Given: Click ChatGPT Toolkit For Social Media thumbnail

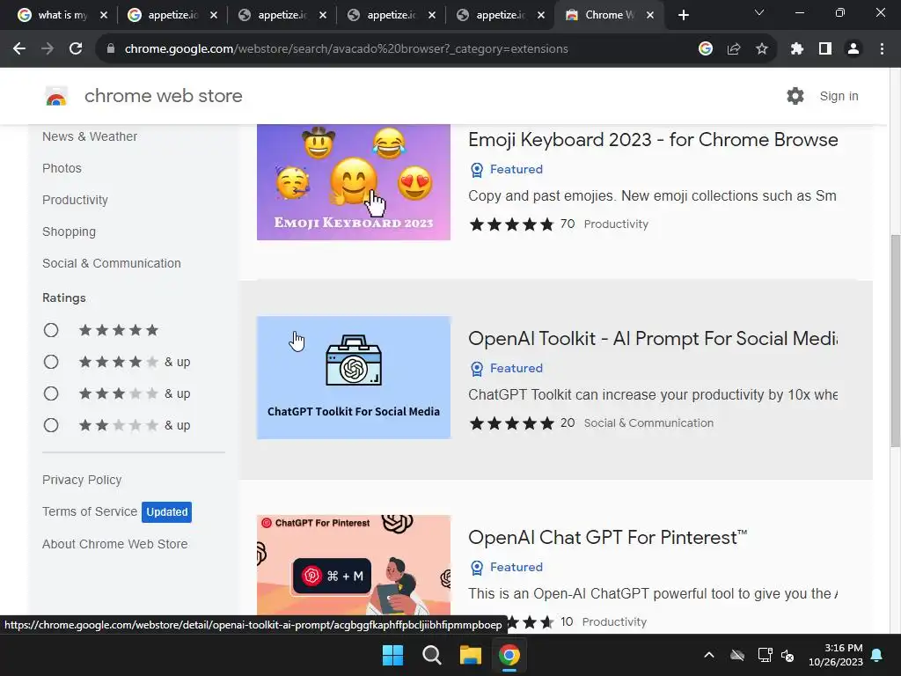Looking at the screenshot, I should pyautogui.click(x=354, y=378).
